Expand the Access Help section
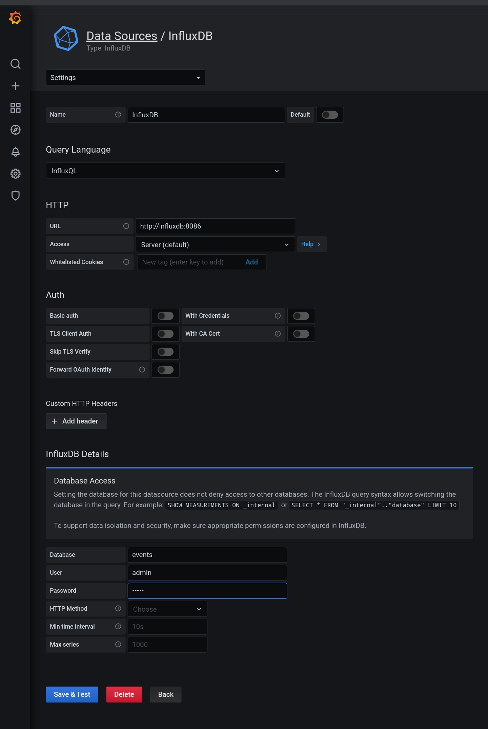 312,244
